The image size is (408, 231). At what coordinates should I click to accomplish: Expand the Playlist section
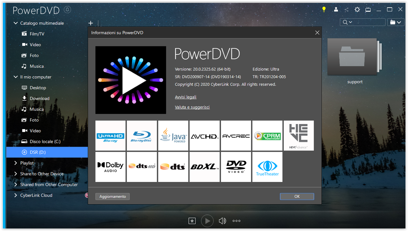[x=16, y=163]
